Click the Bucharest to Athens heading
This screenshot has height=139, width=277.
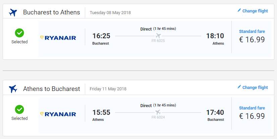tap(52, 12)
